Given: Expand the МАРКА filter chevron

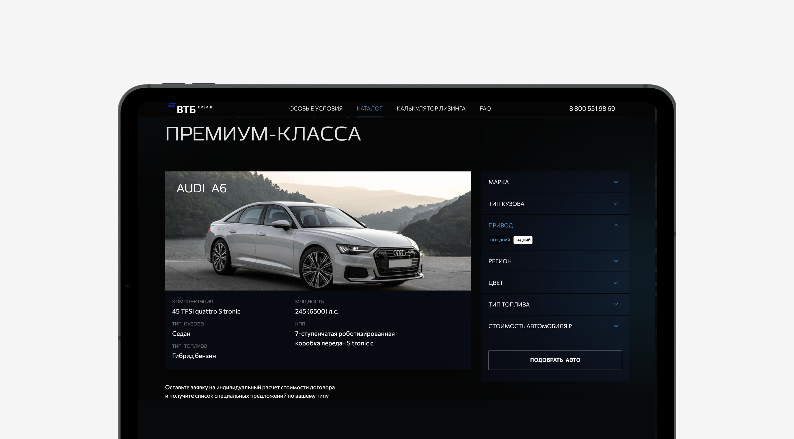Looking at the screenshot, I should click(616, 182).
